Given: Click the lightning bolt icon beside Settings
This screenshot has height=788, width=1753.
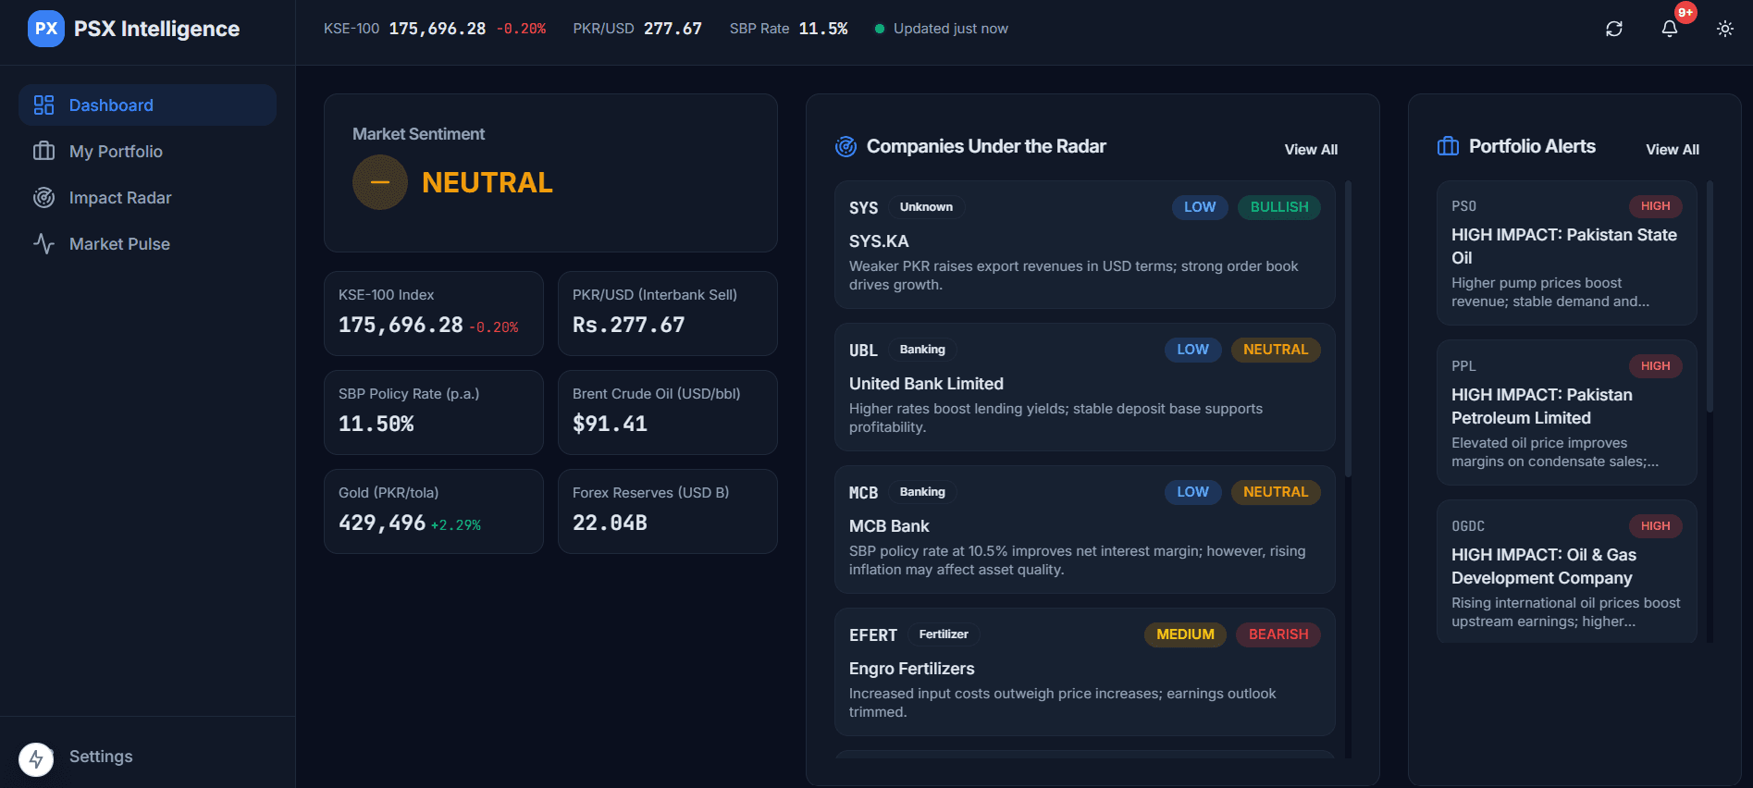Looking at the screenshot, I should point(36,760).
